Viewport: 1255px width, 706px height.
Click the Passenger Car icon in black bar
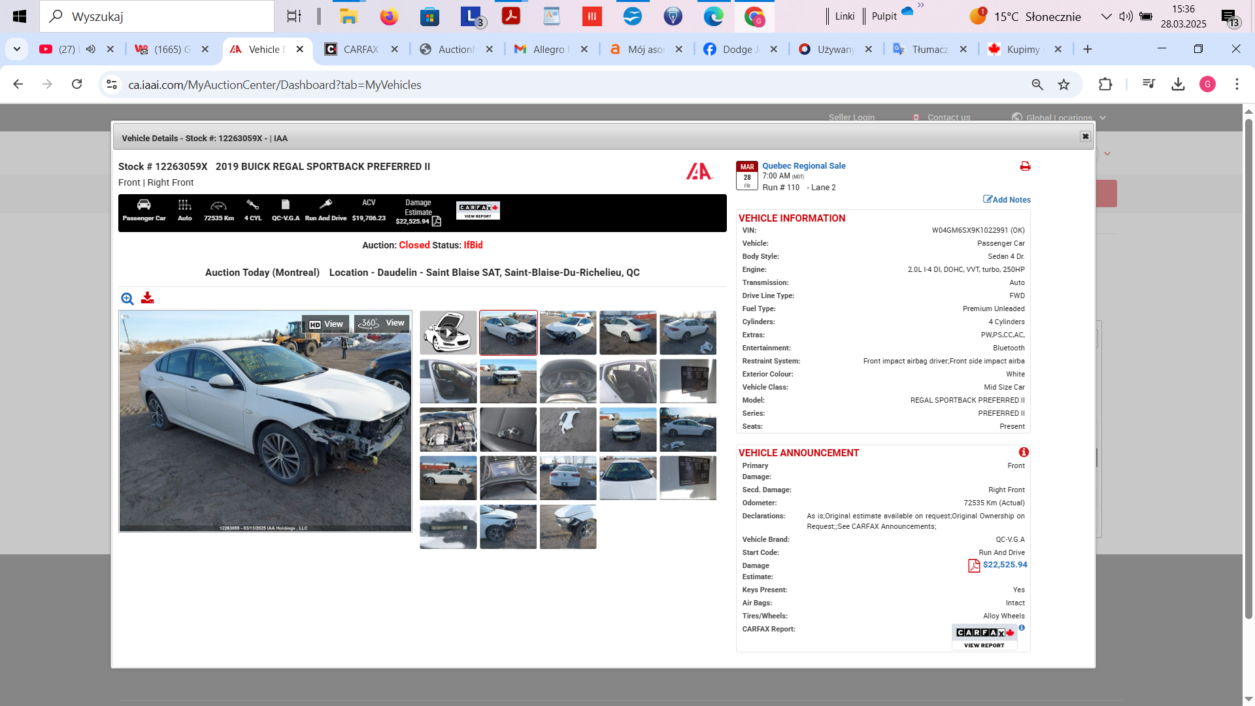click(x=144, y=205)
